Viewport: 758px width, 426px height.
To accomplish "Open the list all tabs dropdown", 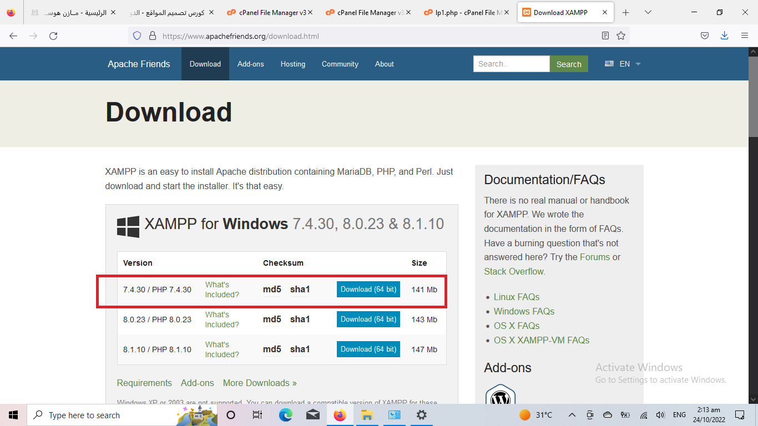I will [648, 12].
